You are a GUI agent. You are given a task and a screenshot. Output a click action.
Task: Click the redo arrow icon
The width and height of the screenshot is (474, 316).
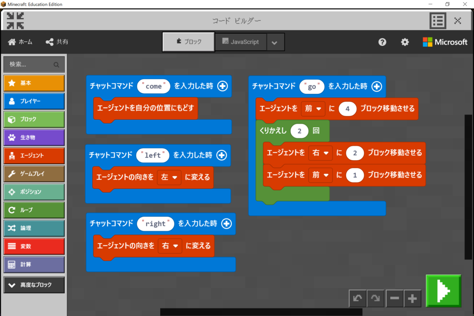tap(376, 299)
